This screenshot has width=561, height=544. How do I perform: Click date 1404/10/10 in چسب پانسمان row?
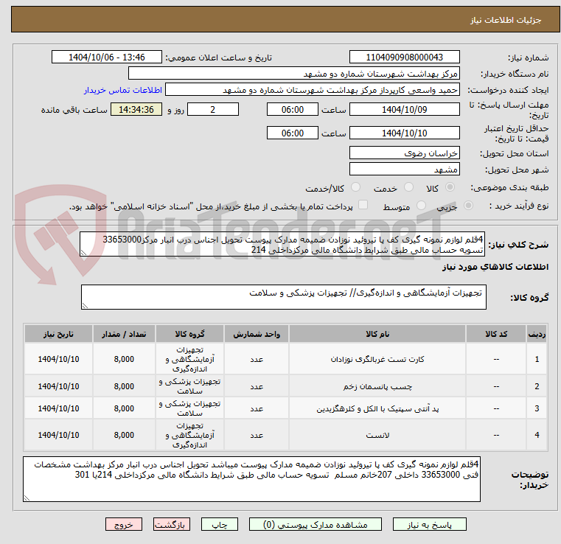coord(58,387)
